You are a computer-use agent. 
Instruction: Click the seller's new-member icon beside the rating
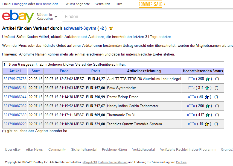(111, 28)
